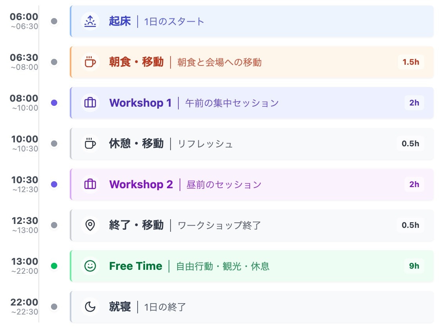Select the 2h badge on Workshop 1
This screenshot has width=443, height=331.
[x=414, y=103]
